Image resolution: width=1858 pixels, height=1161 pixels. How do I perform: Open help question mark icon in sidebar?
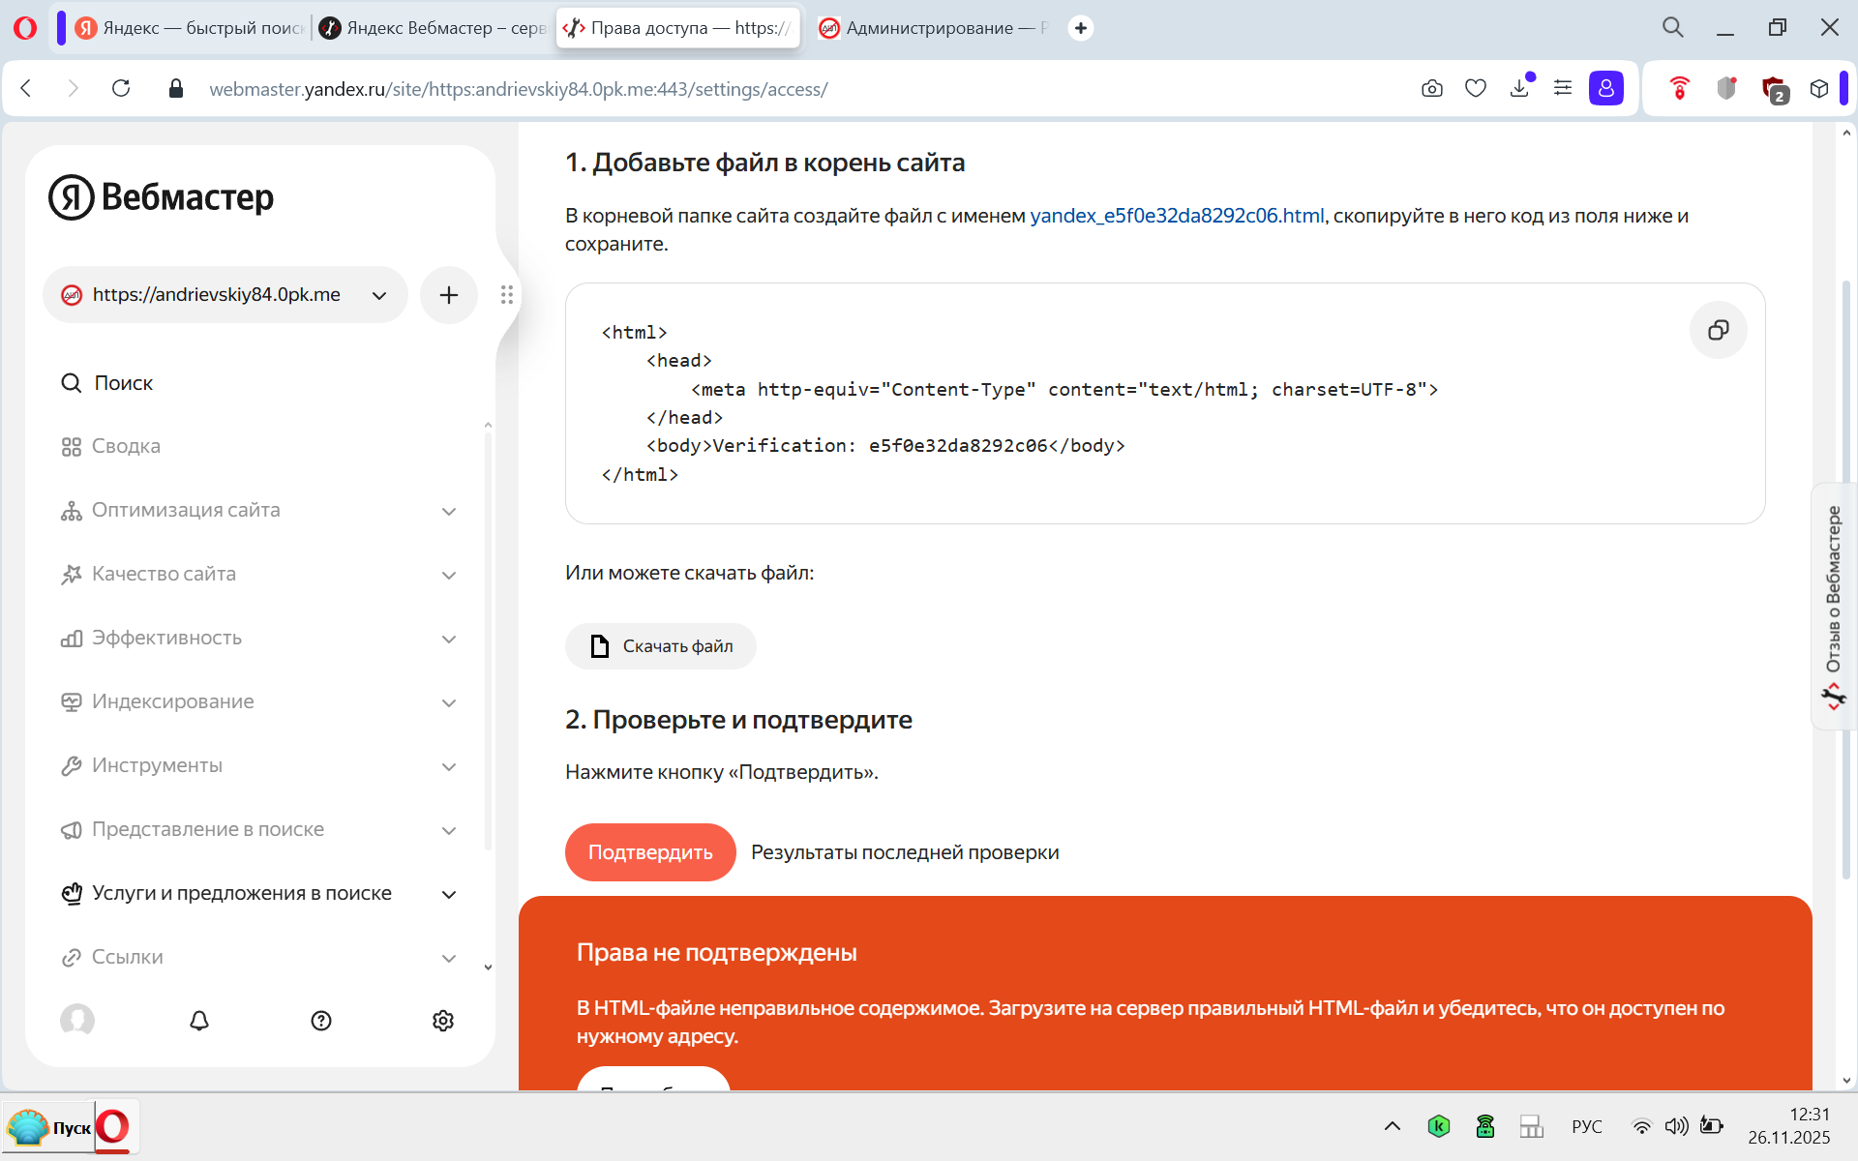(x=321, y=1021)
